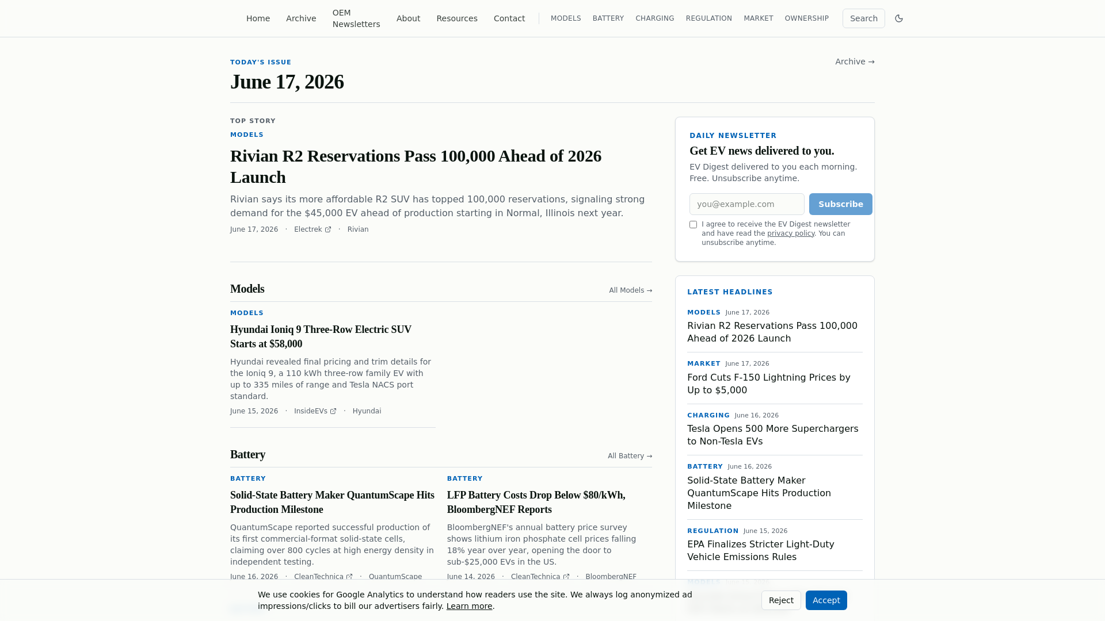Viewport: 1105px width, 621px height.
Task: Open LFP Battery Costs article
Action: [x=536, y=502]
